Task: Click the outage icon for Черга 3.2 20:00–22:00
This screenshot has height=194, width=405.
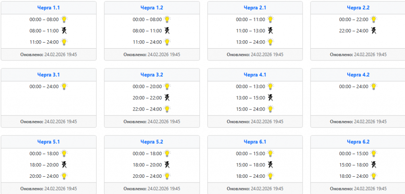Action: [167, 98]
